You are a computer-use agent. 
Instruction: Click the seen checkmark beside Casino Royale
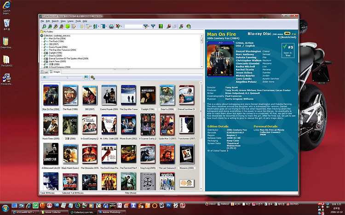tap(45, 47)
